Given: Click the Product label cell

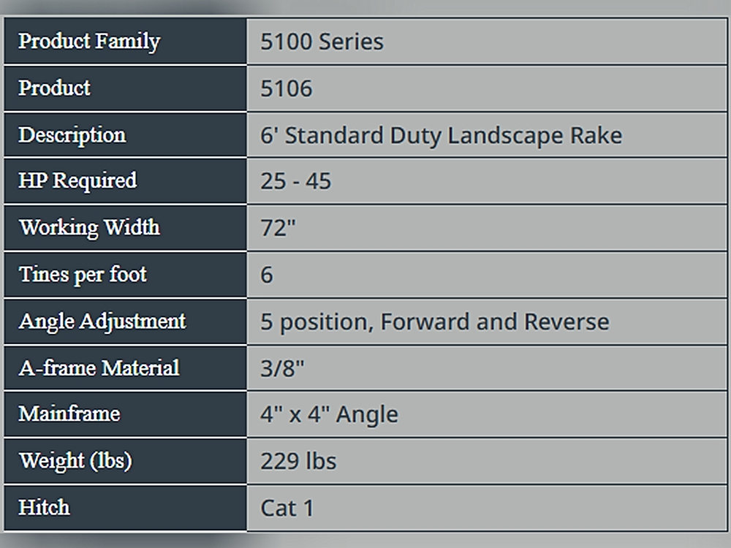Looking at the screenshot, I should [x=55, y=88].
